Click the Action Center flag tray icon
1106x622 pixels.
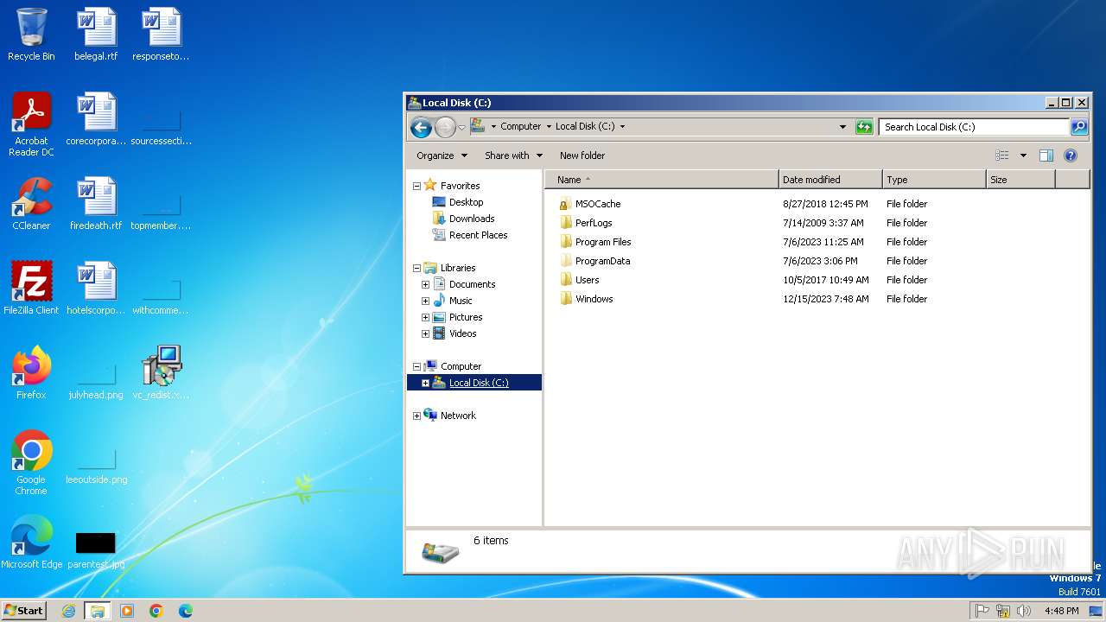tap(982, 611)
